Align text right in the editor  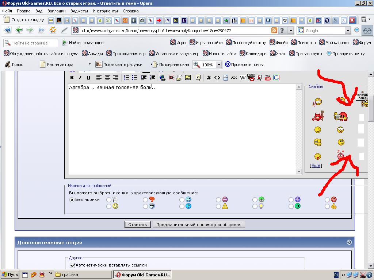(x=116, y=78)
